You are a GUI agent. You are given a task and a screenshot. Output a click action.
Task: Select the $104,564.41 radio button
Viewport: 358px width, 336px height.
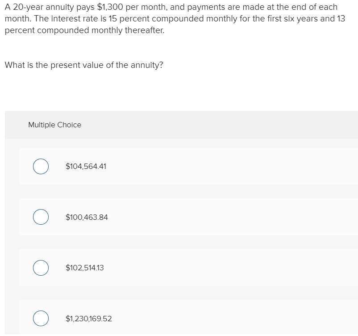(x=41, y=166)
